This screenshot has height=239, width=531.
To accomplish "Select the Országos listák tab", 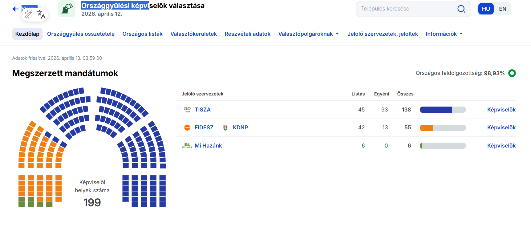I will pos(142,34).
